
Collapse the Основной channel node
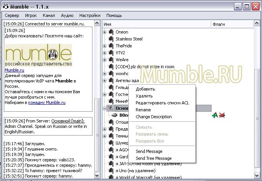tap(105, 108)
